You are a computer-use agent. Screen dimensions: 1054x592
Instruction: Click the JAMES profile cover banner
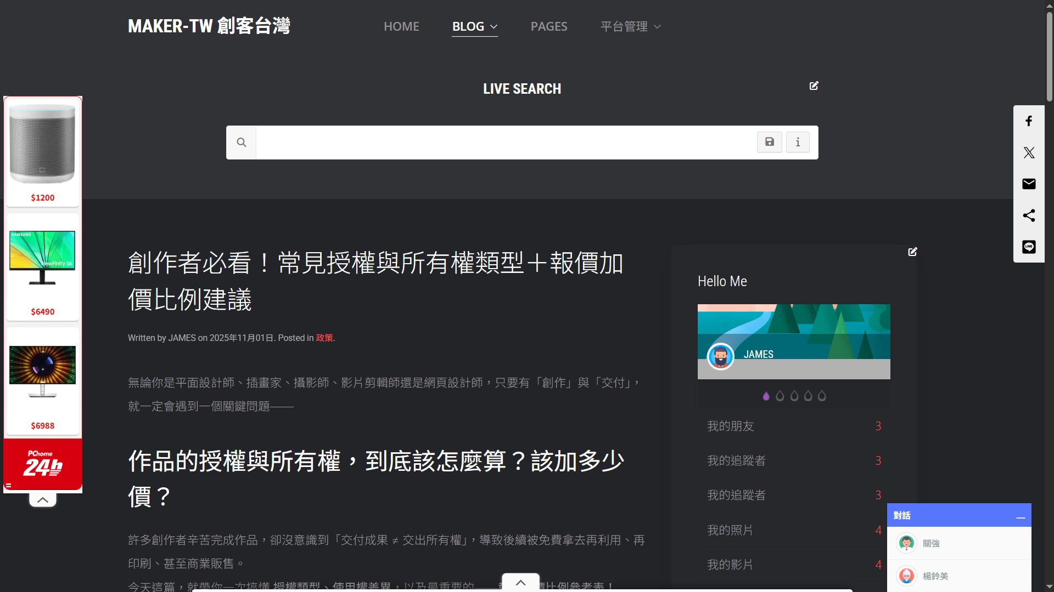pos(794,341)
